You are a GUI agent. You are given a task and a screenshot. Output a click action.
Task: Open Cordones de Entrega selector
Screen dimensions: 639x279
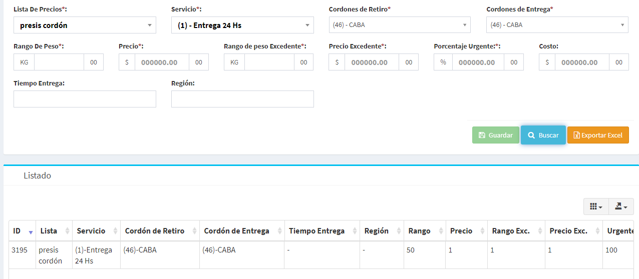coord(557,24)
